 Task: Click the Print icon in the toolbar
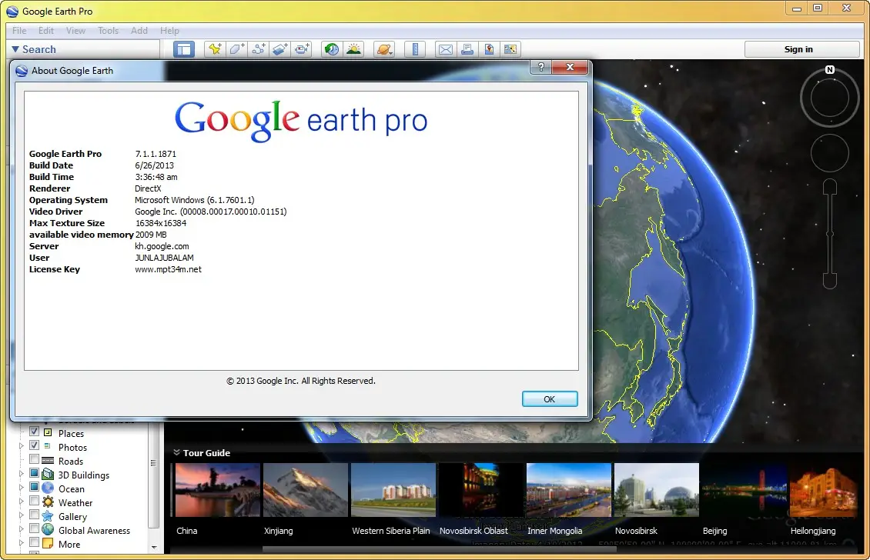(467, 49)
